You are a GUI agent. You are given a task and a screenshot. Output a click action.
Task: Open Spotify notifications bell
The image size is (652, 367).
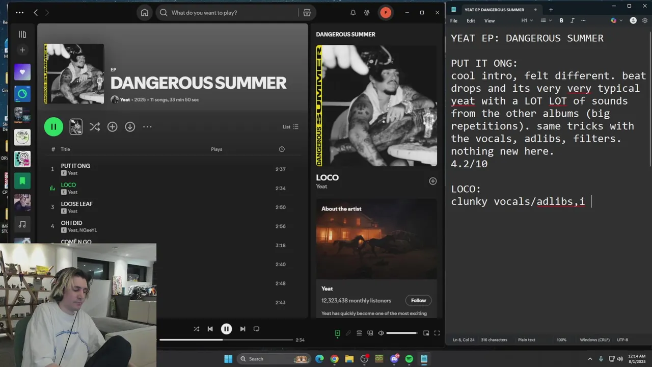click(353, 13)
